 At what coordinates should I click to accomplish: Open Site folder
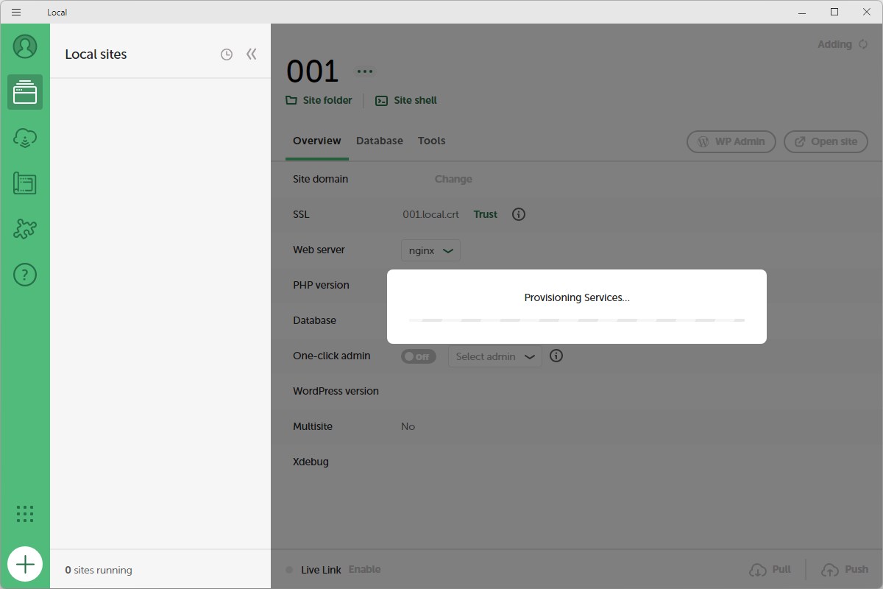tap(319, 100)
